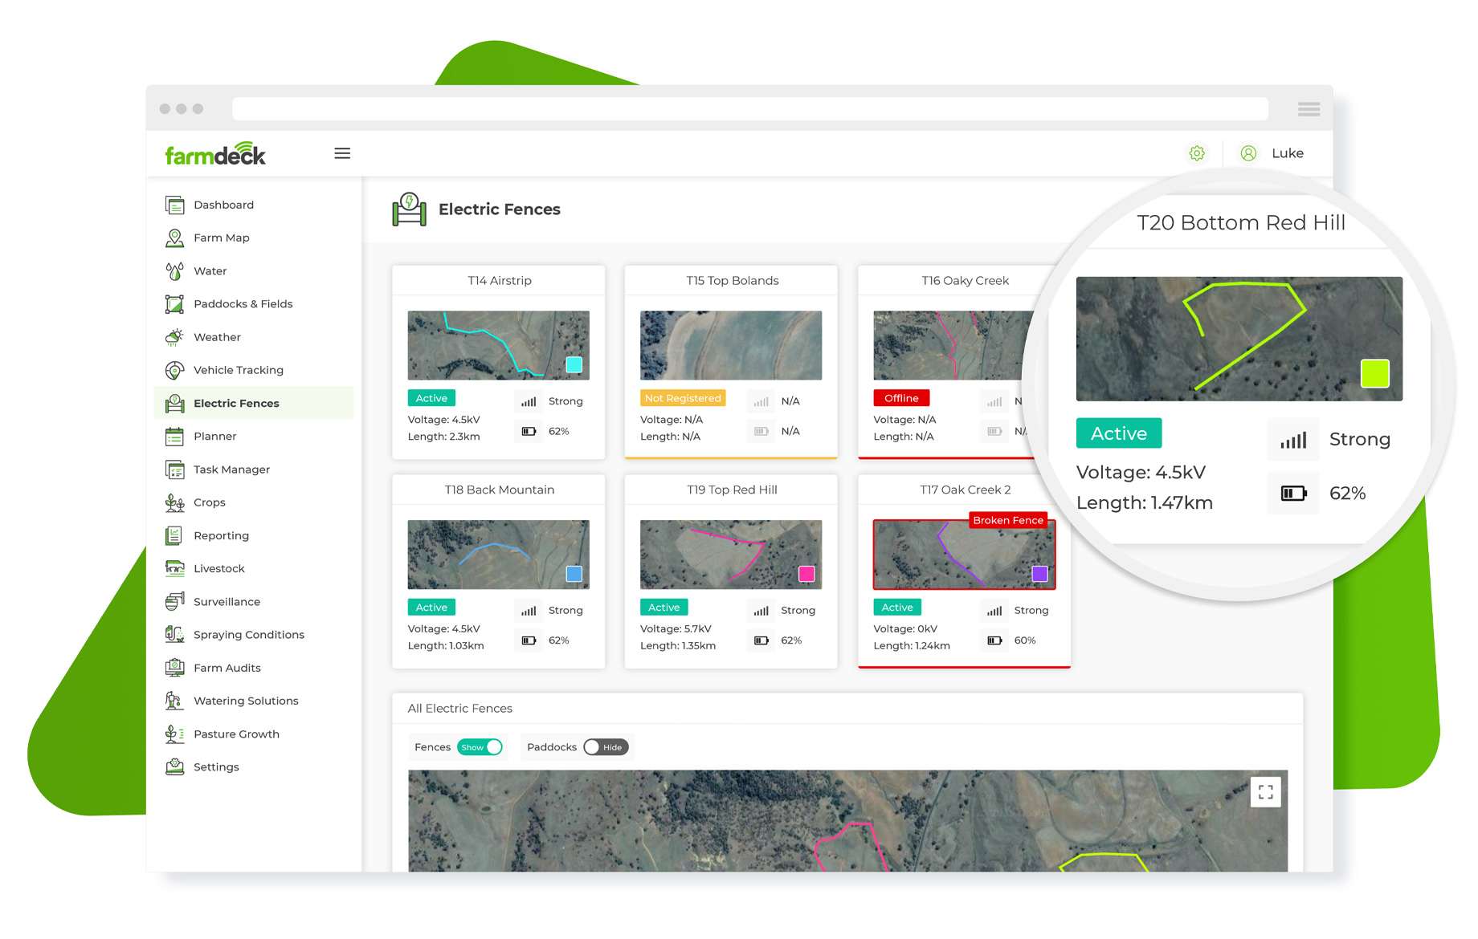Click the Weather icon in the sidebar
The image size is (1478, 939).
pyautogui.click(x=175, y=337)
